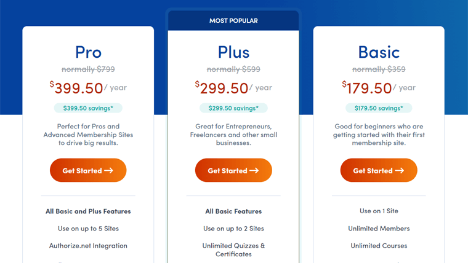The width and height of the screenshot is (468, 263).
Task: Click Authorize.net Integration feature text
Action: [88, 246]
